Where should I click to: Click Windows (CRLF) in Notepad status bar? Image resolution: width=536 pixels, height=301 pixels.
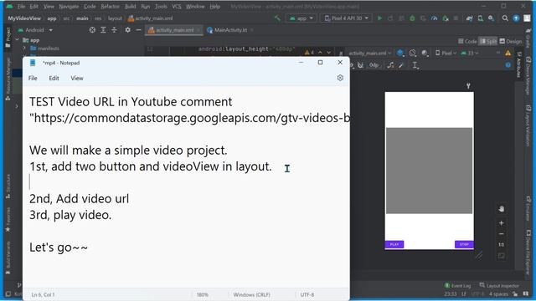251,294
